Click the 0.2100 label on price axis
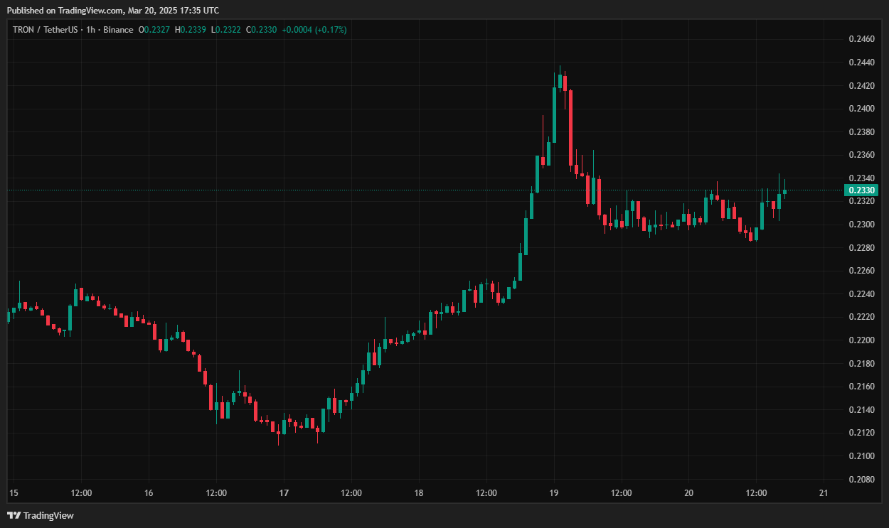The image size is (889, 528). point(861,456)
